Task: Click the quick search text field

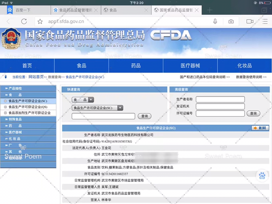Action: point(103,116)
